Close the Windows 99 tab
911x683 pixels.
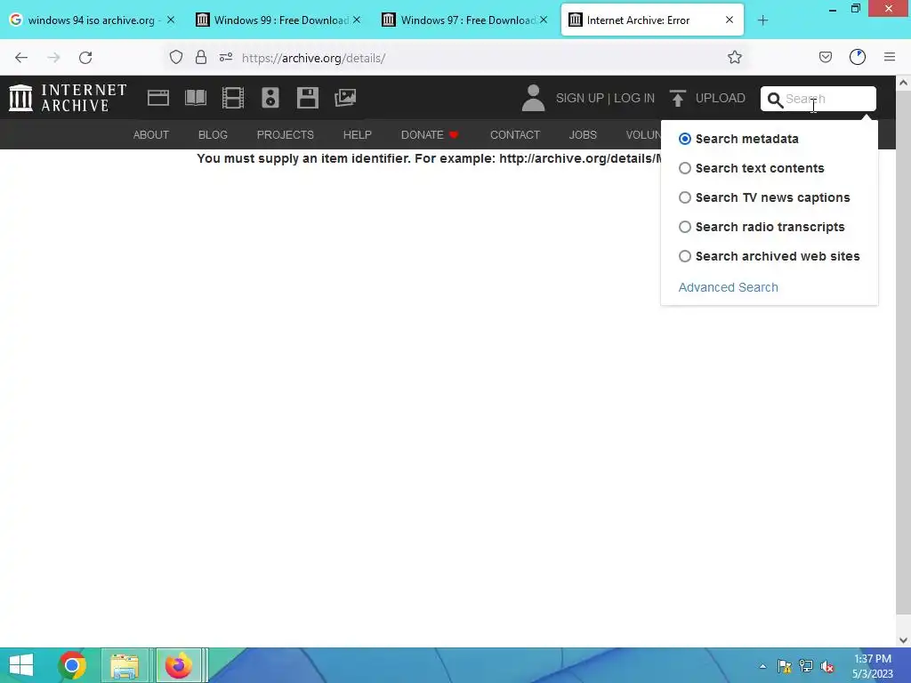tap(357, 20)
